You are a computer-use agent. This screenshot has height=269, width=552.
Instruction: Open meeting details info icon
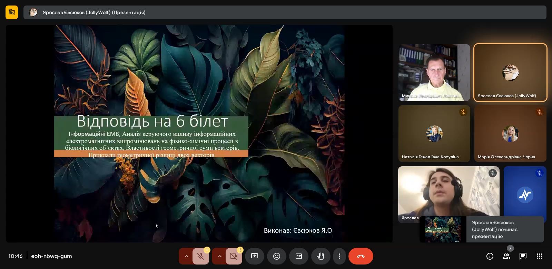click(x=490, y=256)
